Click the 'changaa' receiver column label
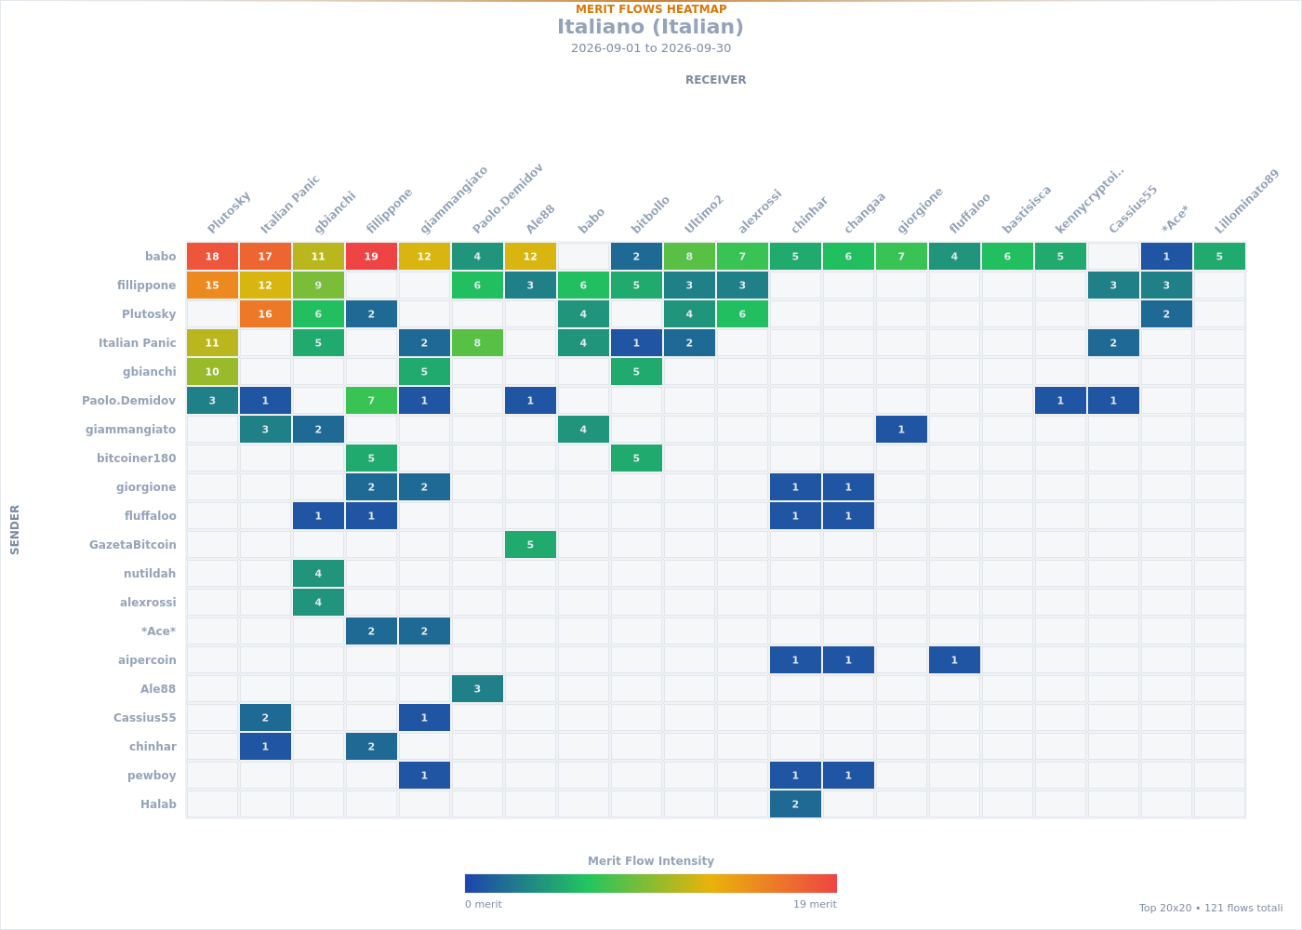1302x930 pixels. point(864,213)
